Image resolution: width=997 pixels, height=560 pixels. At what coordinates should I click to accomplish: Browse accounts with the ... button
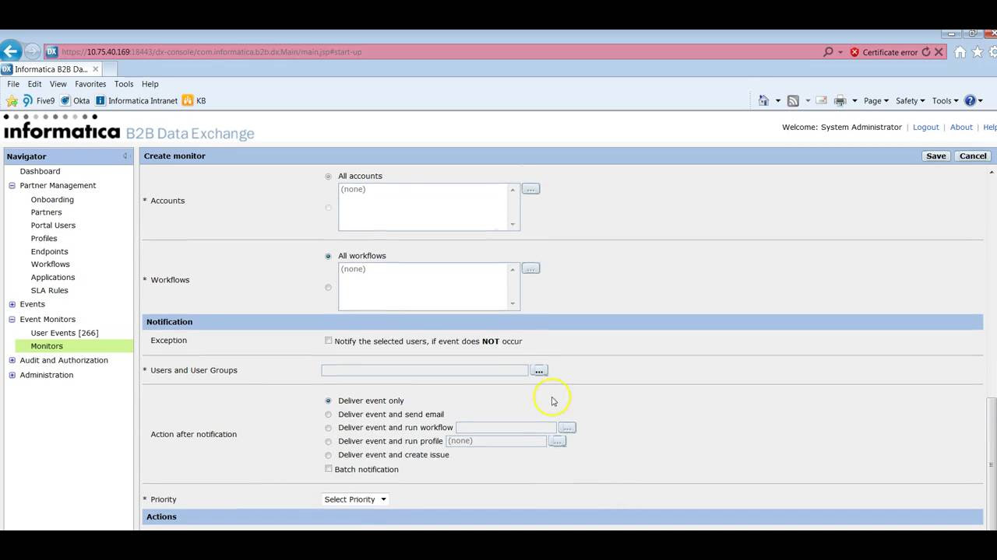(530, 189)
